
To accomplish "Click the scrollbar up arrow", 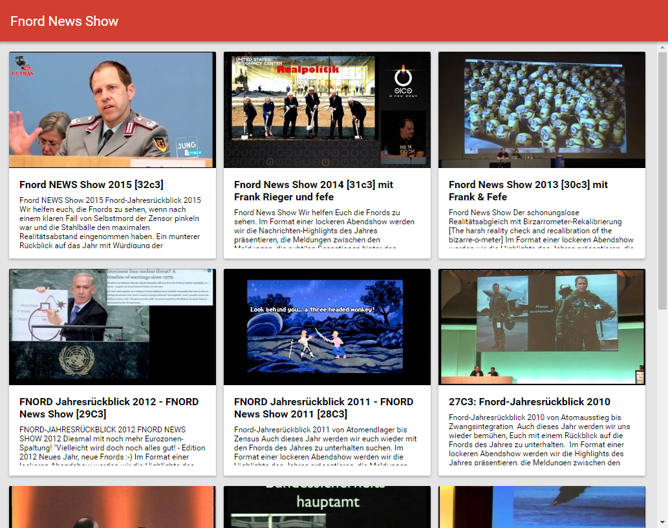I will click(x=662, y=47).
